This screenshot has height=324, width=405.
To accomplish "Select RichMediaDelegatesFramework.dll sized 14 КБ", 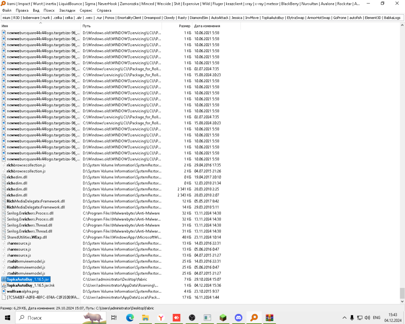I will [36, 207].
